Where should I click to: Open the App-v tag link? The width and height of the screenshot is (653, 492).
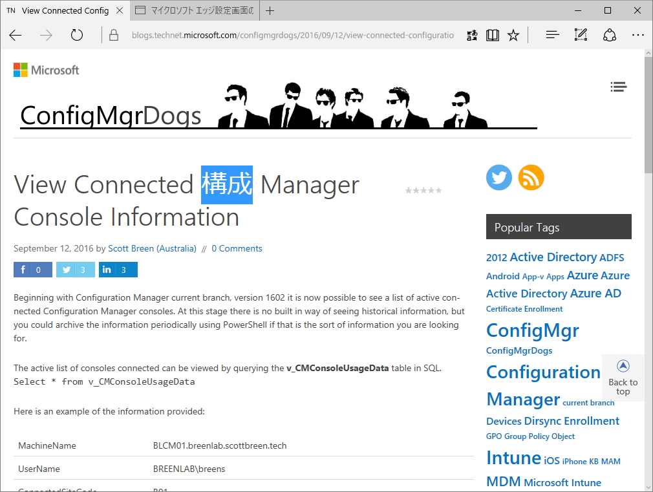coord(533,277)
